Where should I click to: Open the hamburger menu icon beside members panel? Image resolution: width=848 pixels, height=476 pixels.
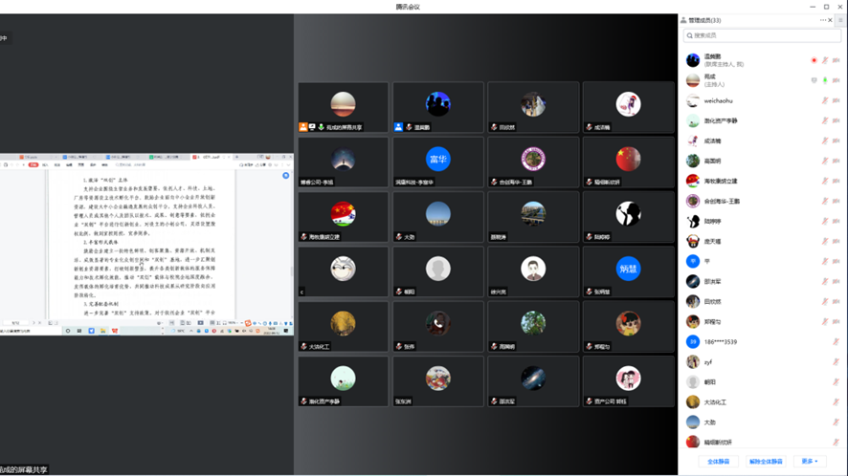[840, 20]
